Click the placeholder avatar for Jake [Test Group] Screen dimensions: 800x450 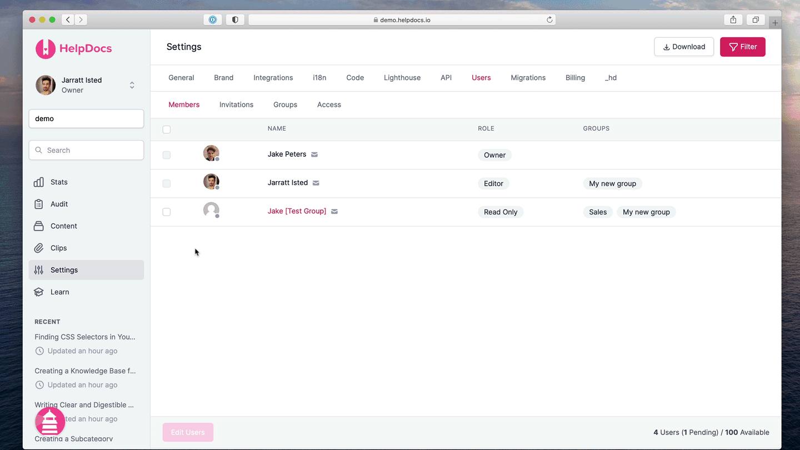pos(211,210)
